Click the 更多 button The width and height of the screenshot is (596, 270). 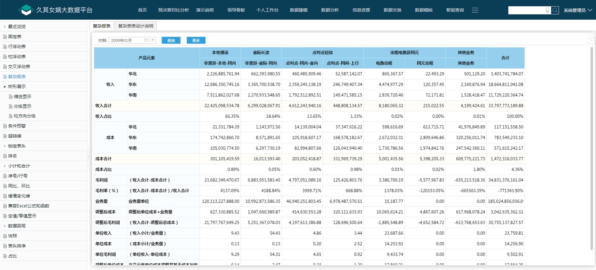pyautogui.click(x=196, y=40)
